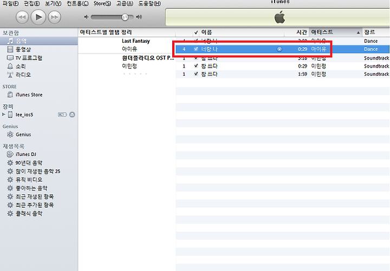This screenshot has height=271, width=390.
Task: Reverse sort with 아티스트 header arrow
Action: (358, 32)
